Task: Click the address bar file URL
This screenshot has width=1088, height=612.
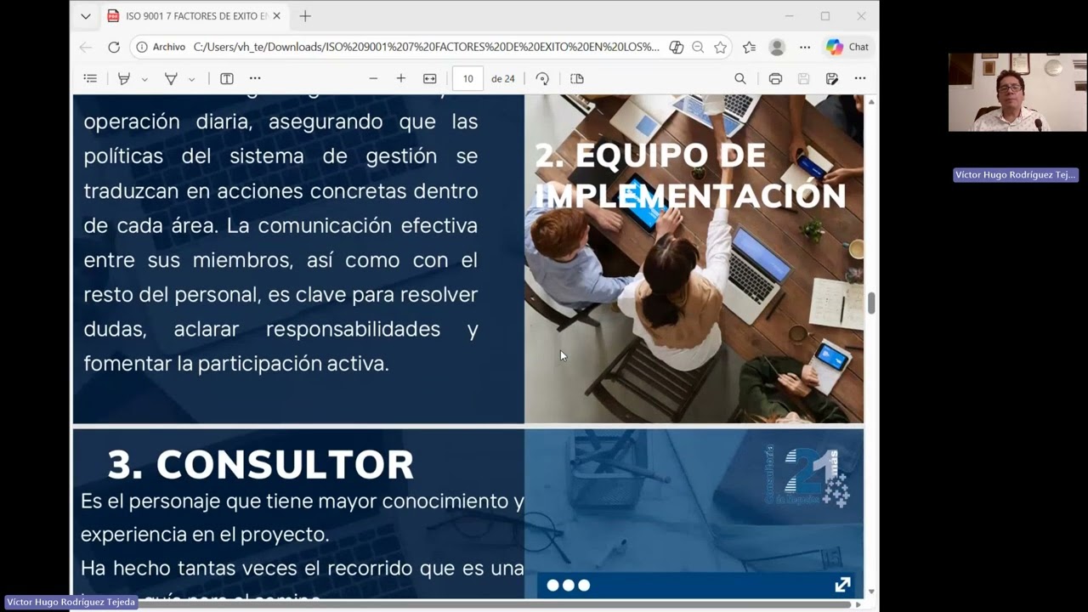Action: point(426,47)
